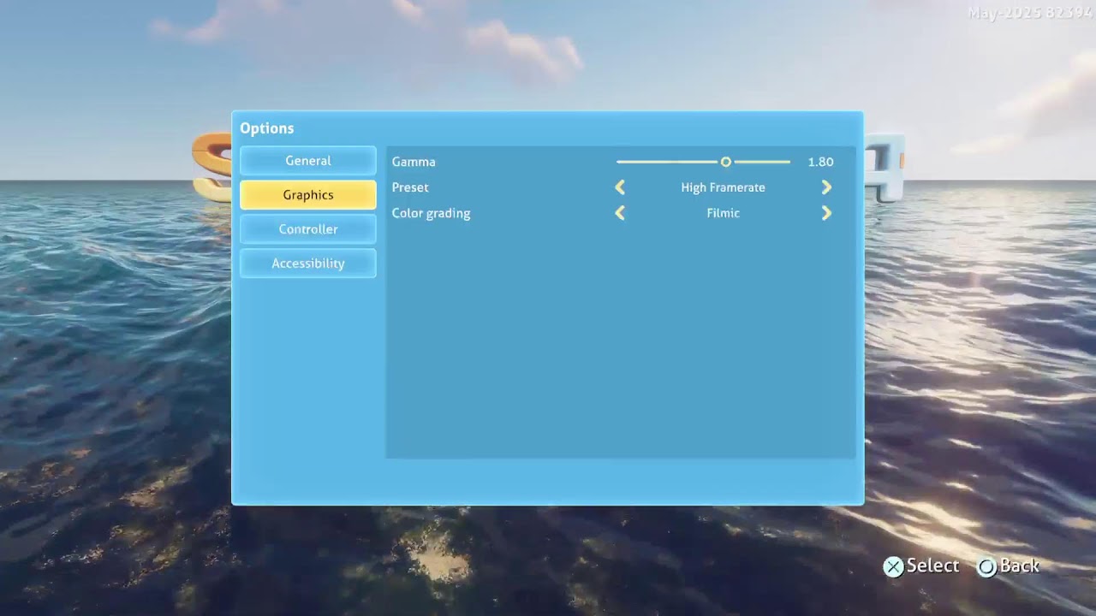The image size is (1096, 616).
Task: Click the Cross button Select icon
Action: (x=893, y=566)
